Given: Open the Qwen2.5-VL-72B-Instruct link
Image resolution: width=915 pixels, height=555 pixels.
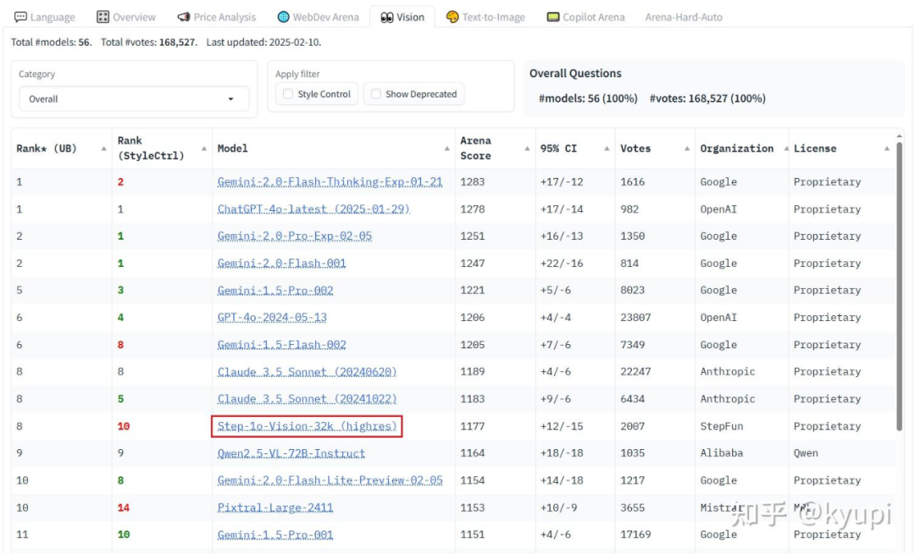Looking at the screenshot, I should 291,452.
